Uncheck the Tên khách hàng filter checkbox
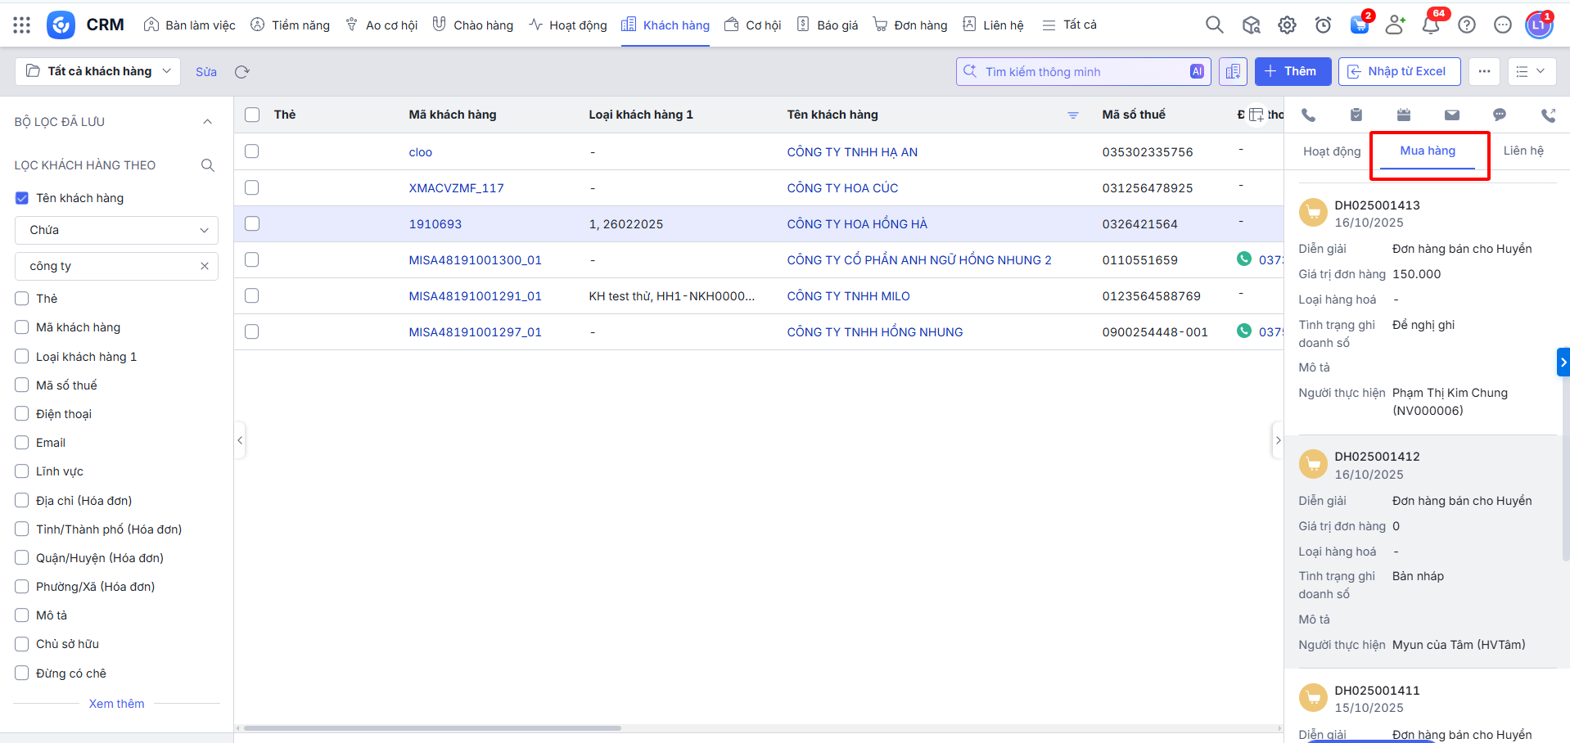1570x743 pixels. coord(22,198)
